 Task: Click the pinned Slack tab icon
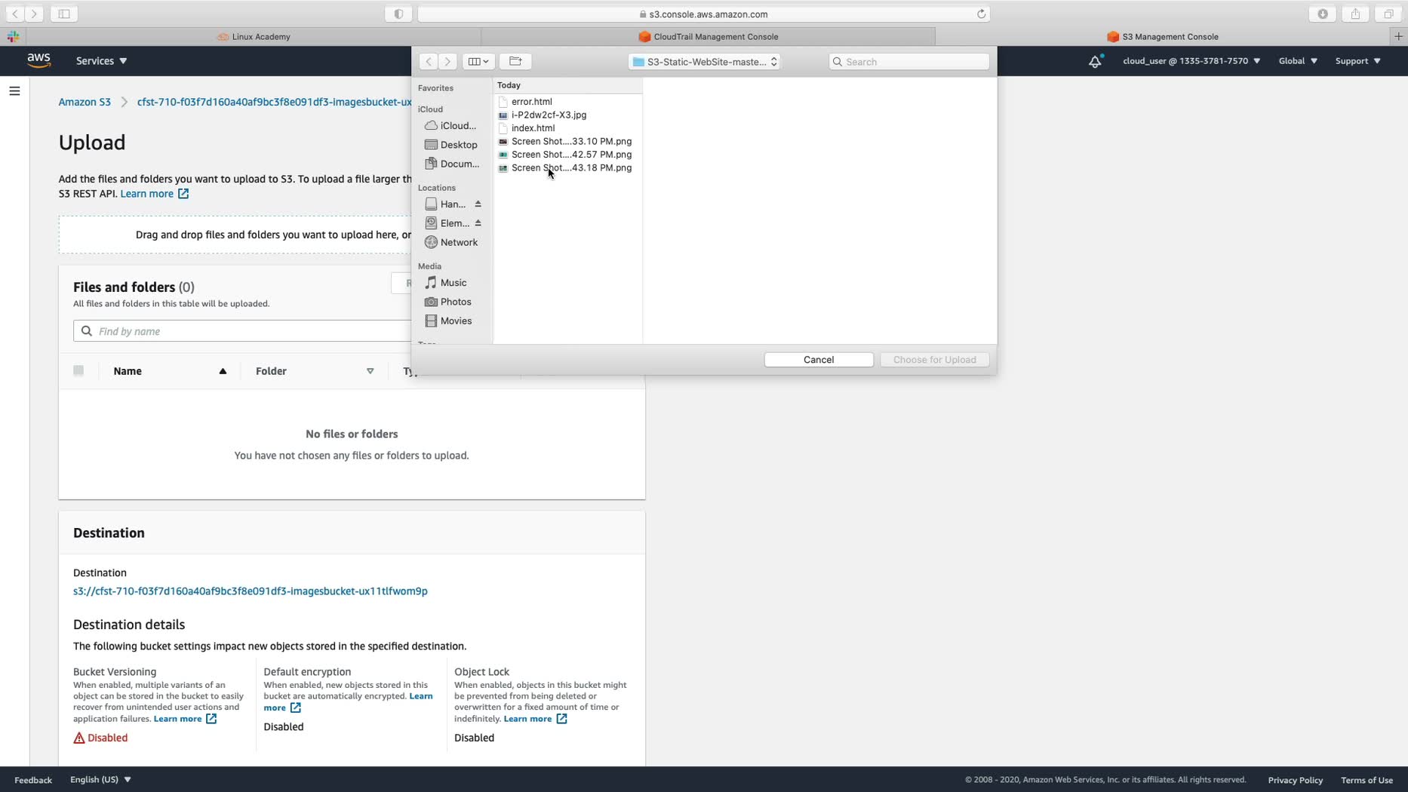(x=13, y=36)
